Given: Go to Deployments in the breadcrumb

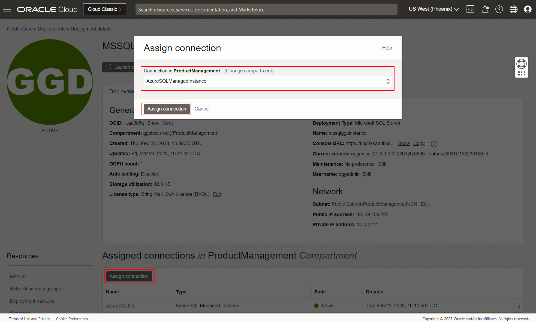Looking at the screenshot, I should pos(51,29).
